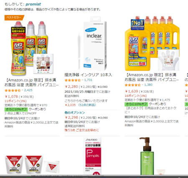Open the 1,380 review count link

(x=148, y=85)
